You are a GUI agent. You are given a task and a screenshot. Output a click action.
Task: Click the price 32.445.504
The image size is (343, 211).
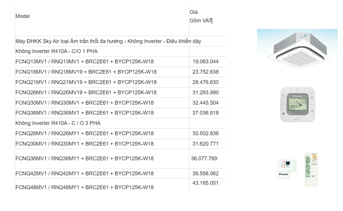[205, 103]
